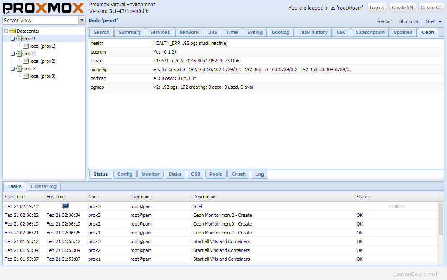Open the Ceph Log sub-tab
Image resolution: width=447 pixels, height=280 pixels.
click(x=259, y=174)
